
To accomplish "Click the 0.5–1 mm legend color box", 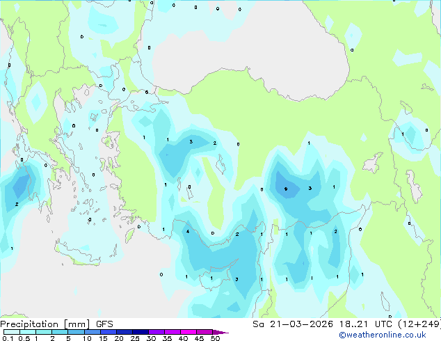I will pyautogui.click(x=28, y=332).
